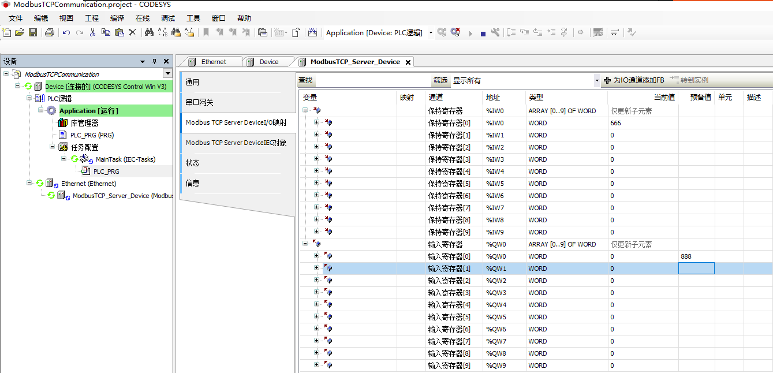773x373 pixels.
Task: Open the 调试 menu
Action: coord(168,18)
